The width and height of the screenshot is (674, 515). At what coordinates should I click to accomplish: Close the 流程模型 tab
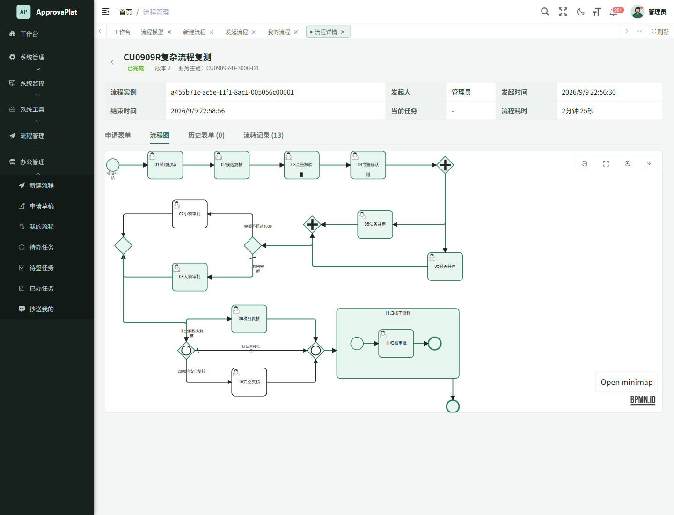(169, 32)
